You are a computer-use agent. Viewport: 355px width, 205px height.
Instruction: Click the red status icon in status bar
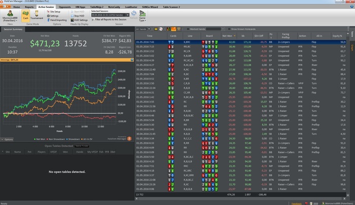pos(306,203)
